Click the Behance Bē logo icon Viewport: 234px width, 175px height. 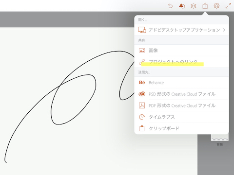coord(142,83)
